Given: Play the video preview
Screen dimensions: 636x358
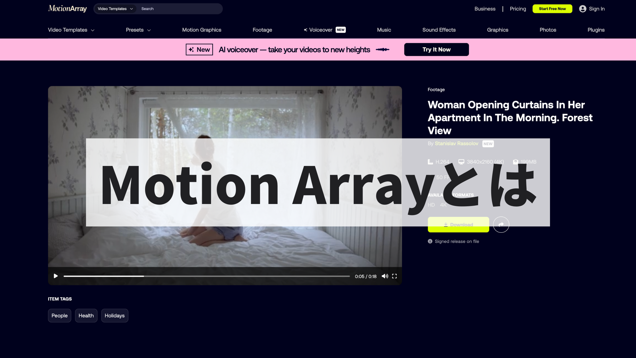Looking at the screenshot, I should [56, 276].
